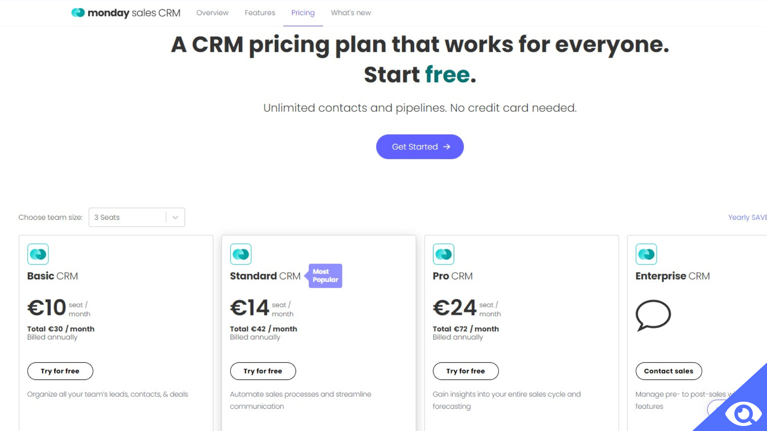The height and width of the screenshot is (431, 767).
Task: Click the Most Popular badge on Standard CRM
Action: tap(324, 275)
